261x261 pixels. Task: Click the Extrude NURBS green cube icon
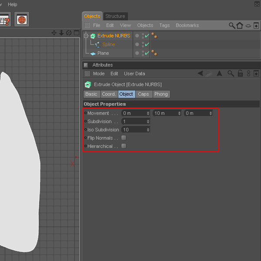click(93, 36)
